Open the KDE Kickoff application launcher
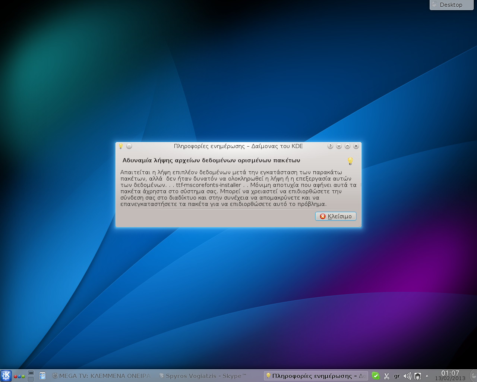 (x=6, y=376)
